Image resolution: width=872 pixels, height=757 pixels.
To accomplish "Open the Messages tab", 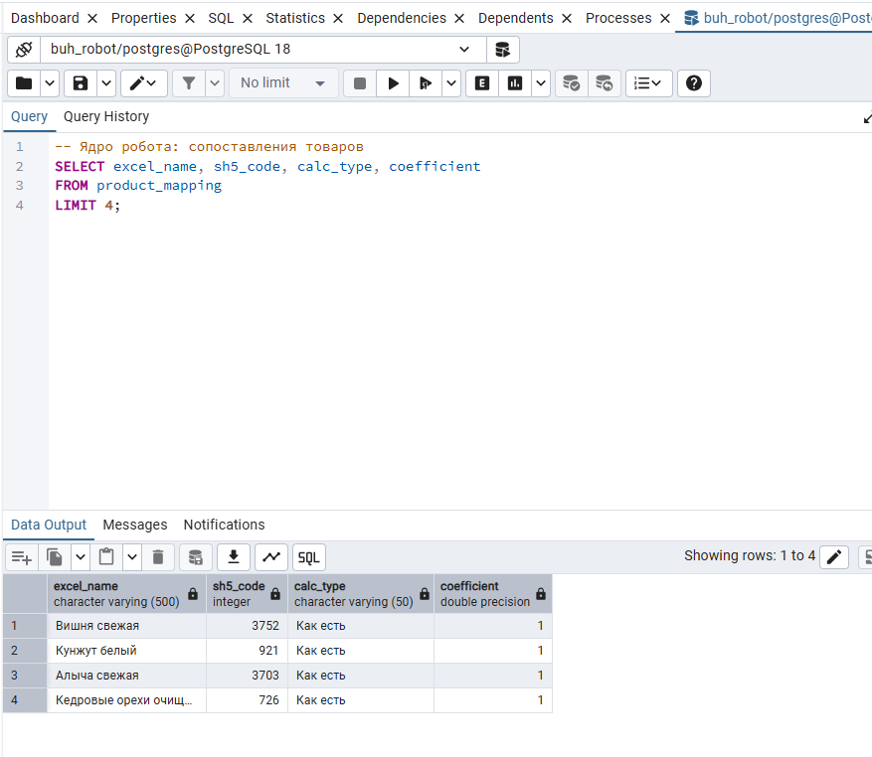I will pos(135,525).
